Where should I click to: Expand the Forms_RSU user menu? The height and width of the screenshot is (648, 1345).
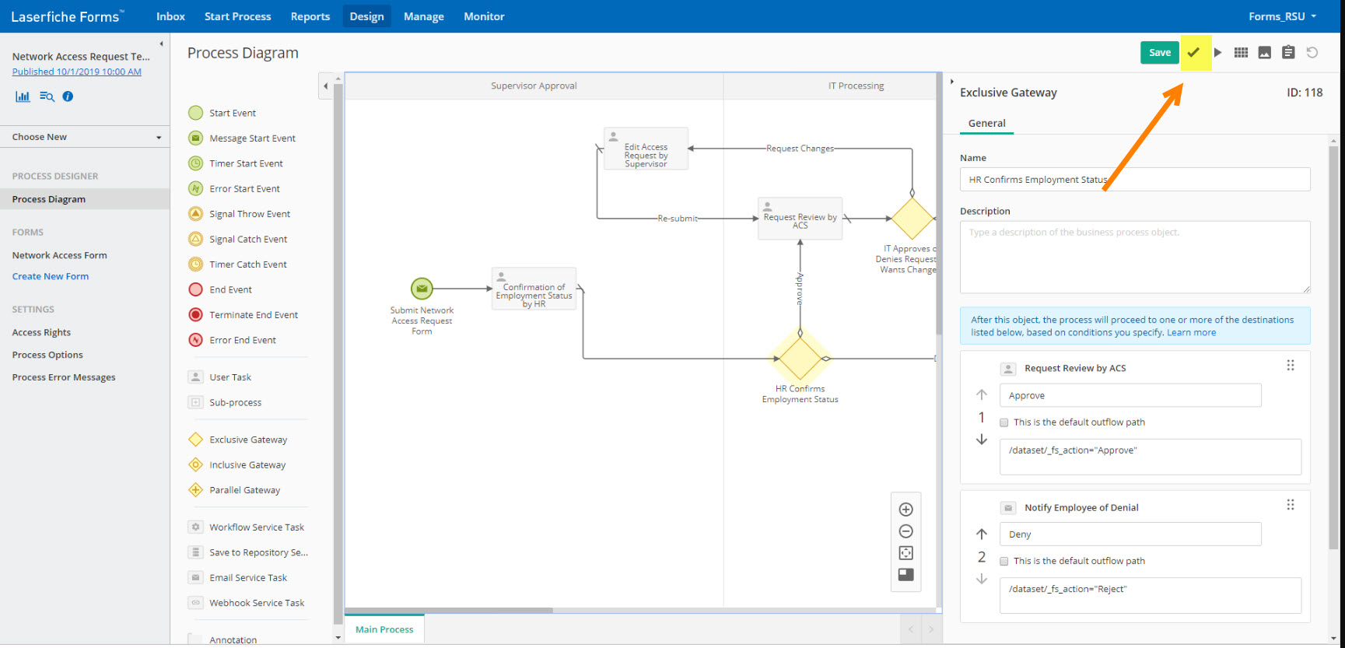[1282, 16]
